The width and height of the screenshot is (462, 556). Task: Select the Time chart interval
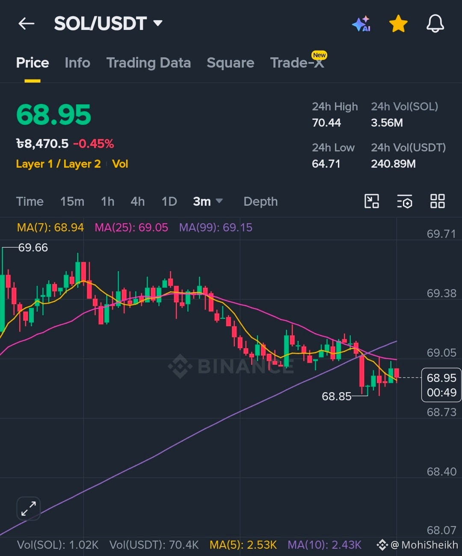(x=30, y=201)
